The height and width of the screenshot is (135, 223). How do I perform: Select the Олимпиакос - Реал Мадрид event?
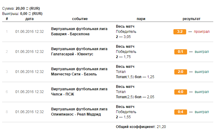coord(76,114)
